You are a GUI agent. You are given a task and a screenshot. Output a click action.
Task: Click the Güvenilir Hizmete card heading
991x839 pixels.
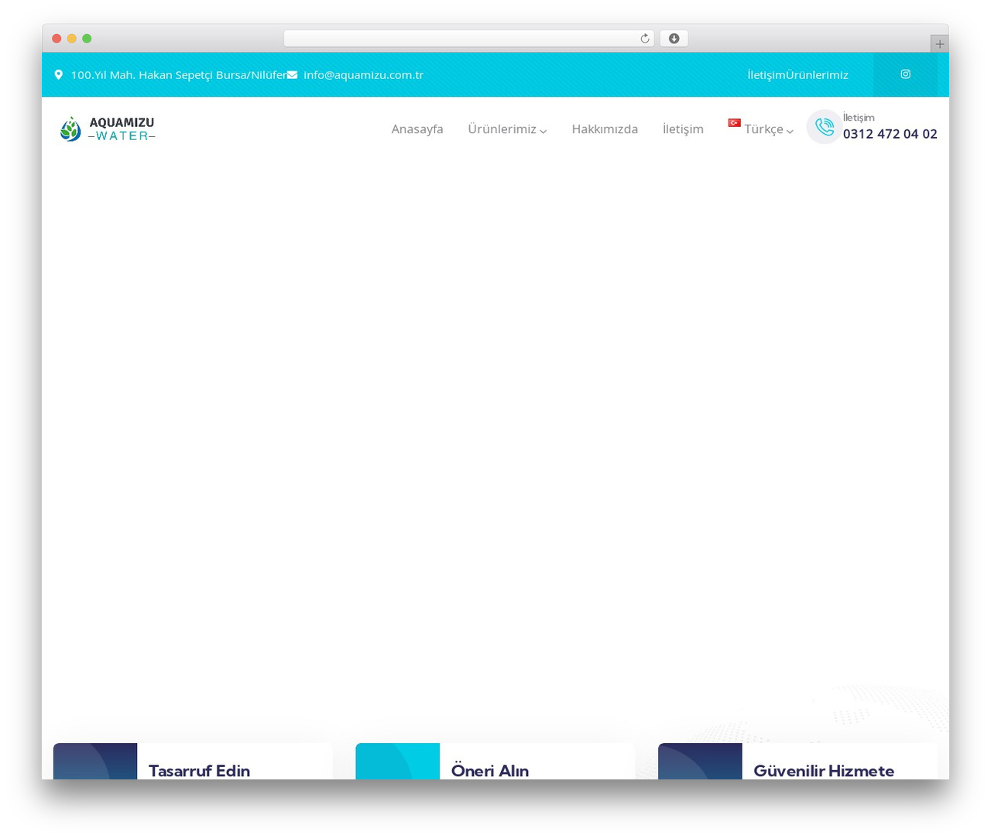point(824,771)
